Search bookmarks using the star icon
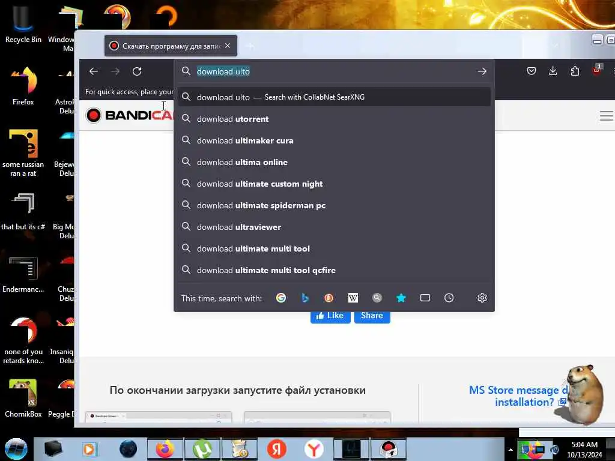 (401, 298)
